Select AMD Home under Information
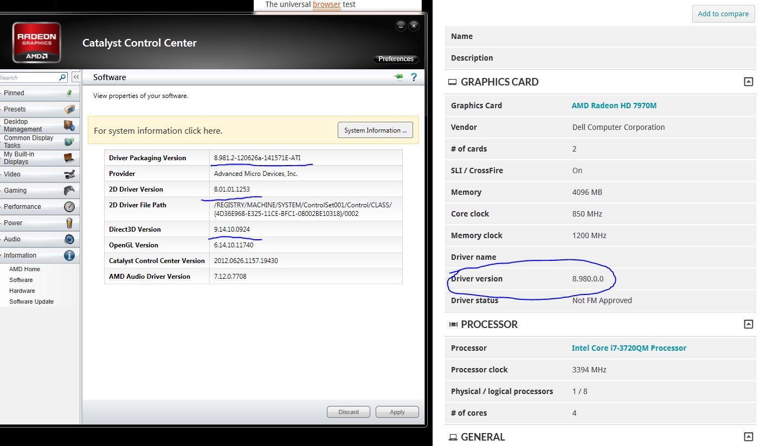 click(24, 269)
